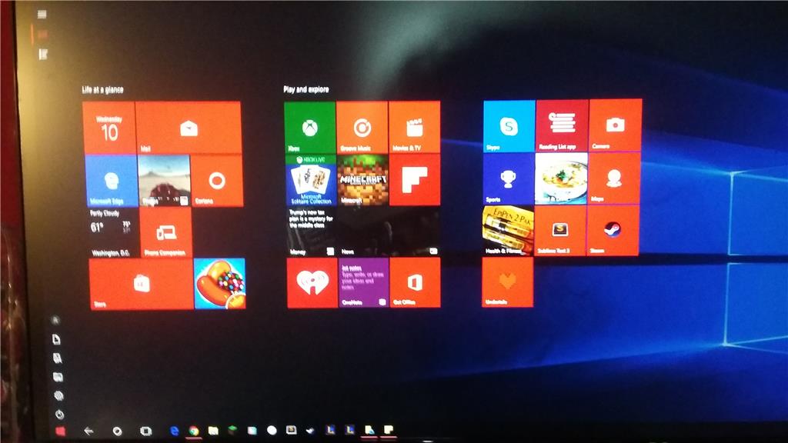The width and height of the screenshot is (788, 443).
Task: Open the Sports tile
Action: pos(509,178)
